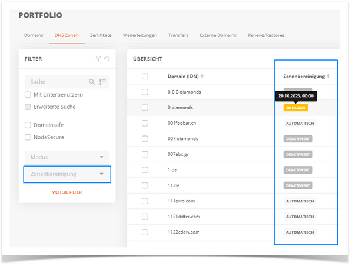Screen dimensions: 353x266
Task: Open the Modus dropdown
Action: click(x=67, y=157)
